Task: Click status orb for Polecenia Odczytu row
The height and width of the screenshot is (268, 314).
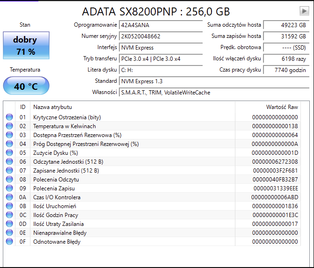Action: pyautogui.click(x=9, y=180)
